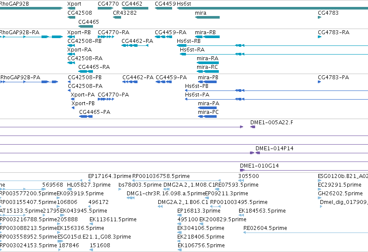Image resolution: width=368 pixels, height=252 pixels.
Task: Click the CG42508-RA transcript label
Action: [85, 58]
